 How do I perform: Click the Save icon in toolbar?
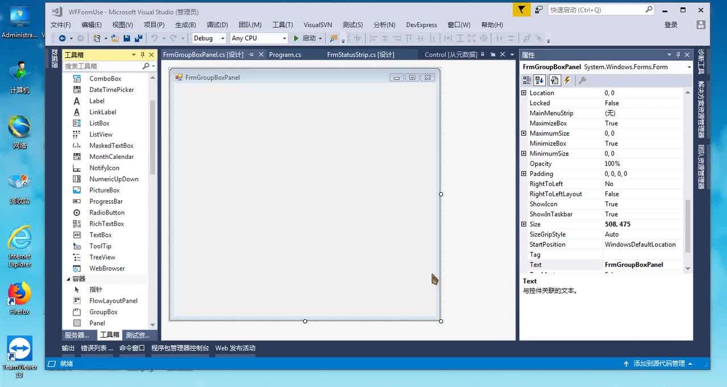(127, 38)
